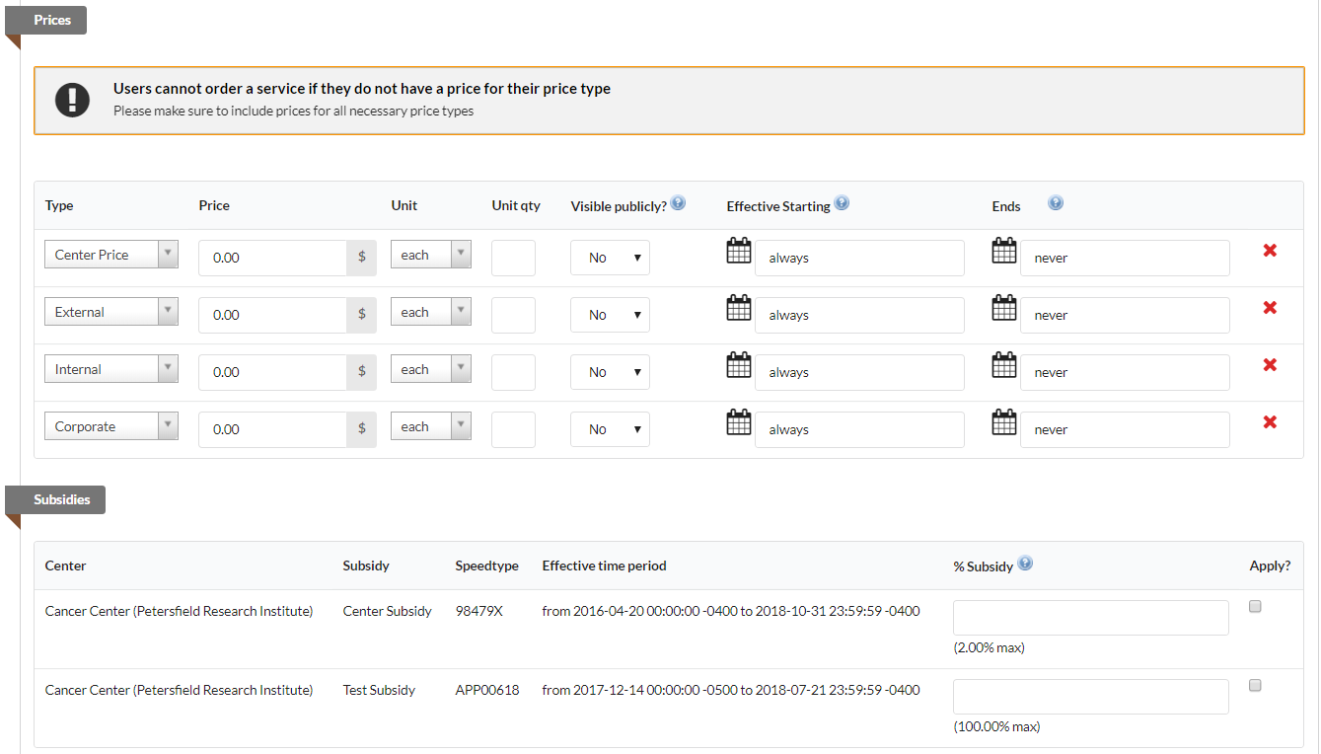Select the Prices section tab
Screen dimensions: 1321x754
52,20
